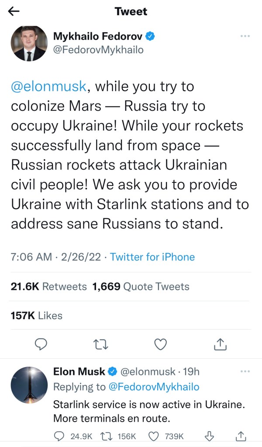Open Elon Musk's rocket avatar
Viewport: 262px width, 447px height.
point(29,385)
